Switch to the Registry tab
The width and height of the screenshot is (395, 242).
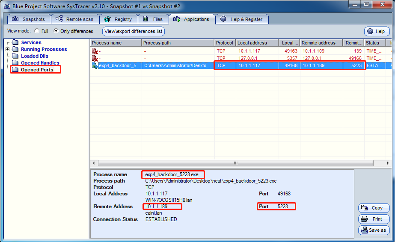click(119, 19)
